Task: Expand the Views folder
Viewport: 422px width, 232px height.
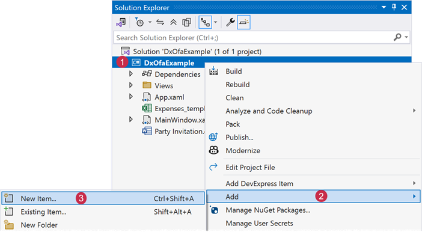Action: click(131, 85)
